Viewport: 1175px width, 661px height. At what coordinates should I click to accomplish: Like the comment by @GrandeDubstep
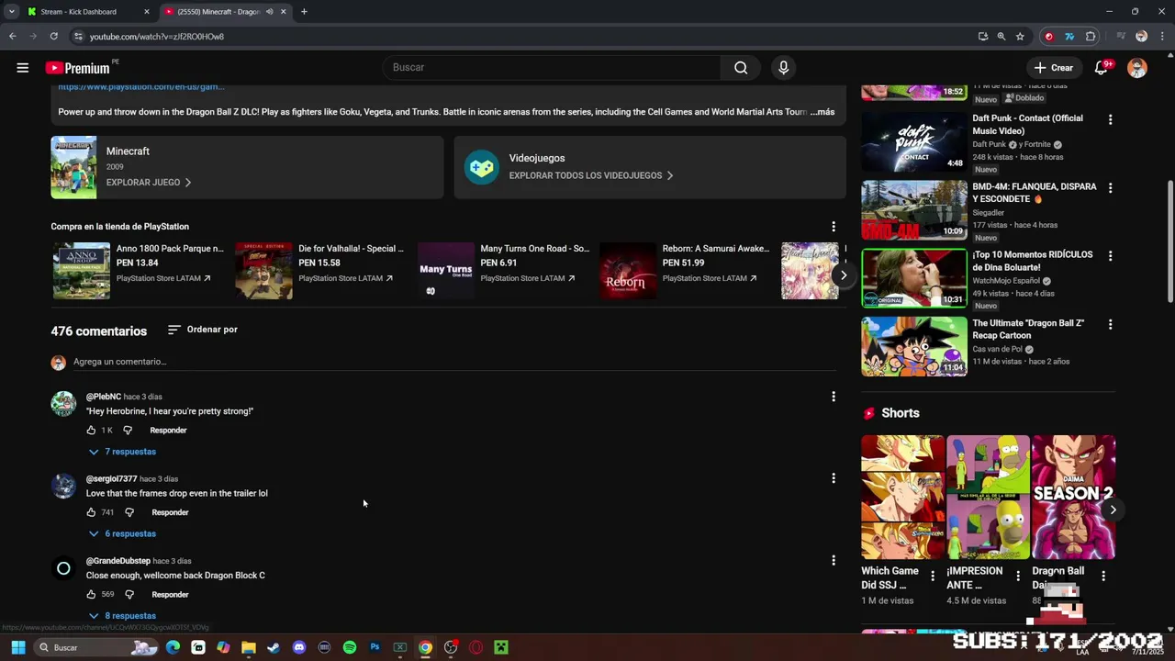pyautogui.click(x=92, y=594)
